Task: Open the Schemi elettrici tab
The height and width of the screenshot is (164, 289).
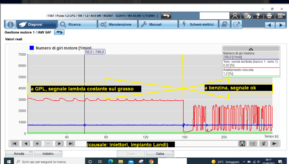Action: tap(199, 25)
